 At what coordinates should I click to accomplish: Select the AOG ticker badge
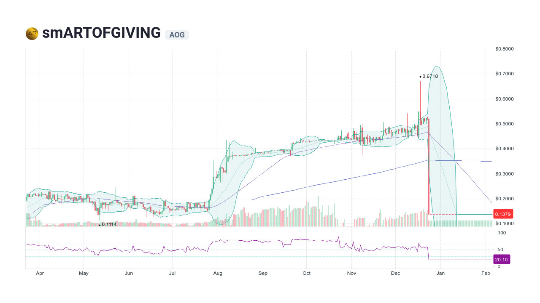point(176,35)
